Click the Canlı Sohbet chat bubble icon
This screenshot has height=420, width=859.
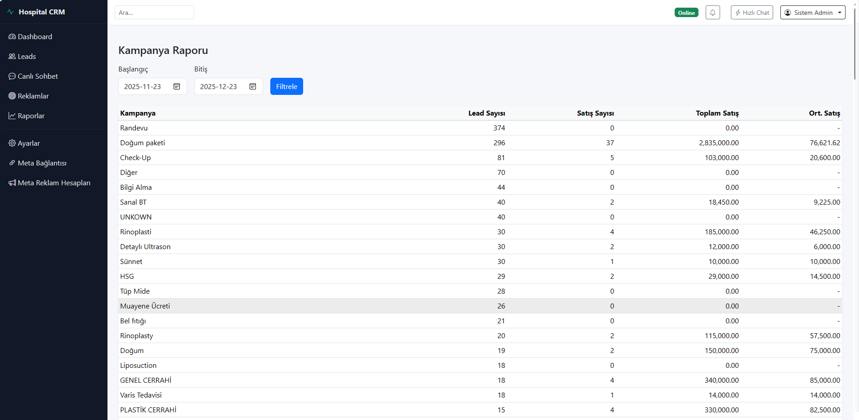click(12, 76)
